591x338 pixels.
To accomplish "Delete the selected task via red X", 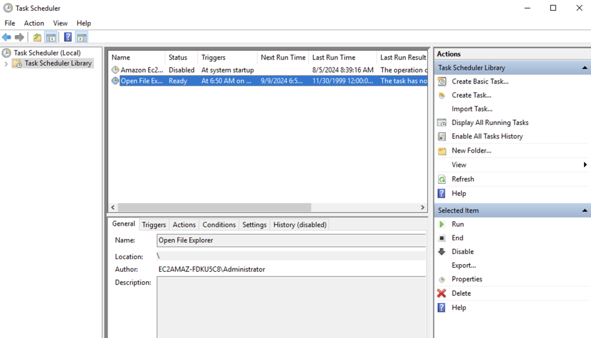I will click(x=460, y=293).
